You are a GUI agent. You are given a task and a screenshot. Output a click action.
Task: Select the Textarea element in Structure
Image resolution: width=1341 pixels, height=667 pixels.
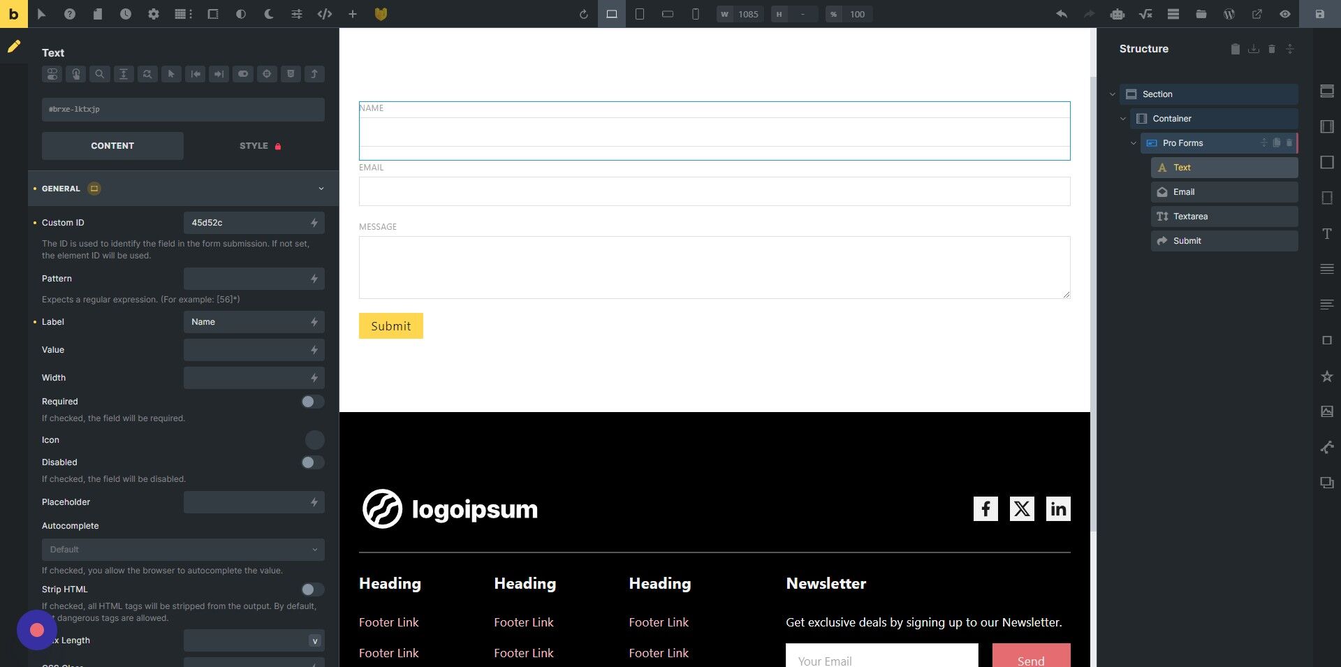tap(1189, 217)
